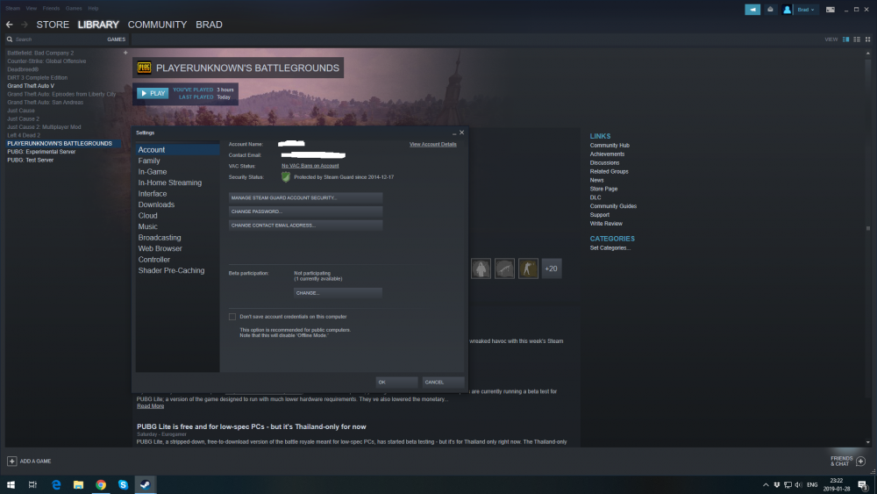Go back with the left arrow

pyautogui.click(x=10, y=25)
